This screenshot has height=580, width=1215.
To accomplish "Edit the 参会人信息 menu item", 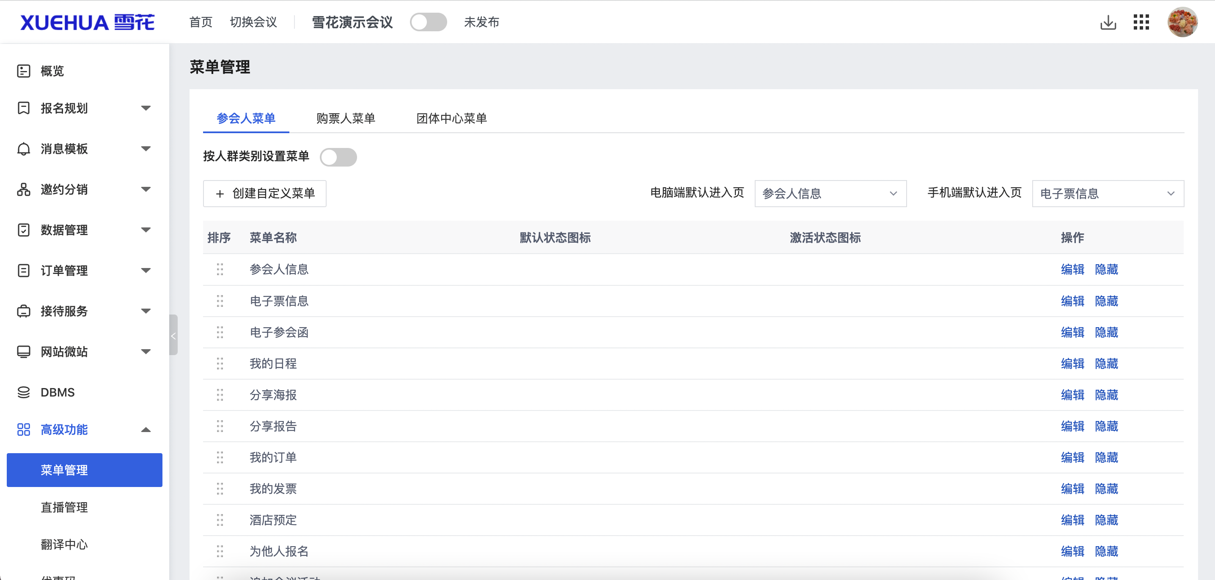I will click(1072, 269).
